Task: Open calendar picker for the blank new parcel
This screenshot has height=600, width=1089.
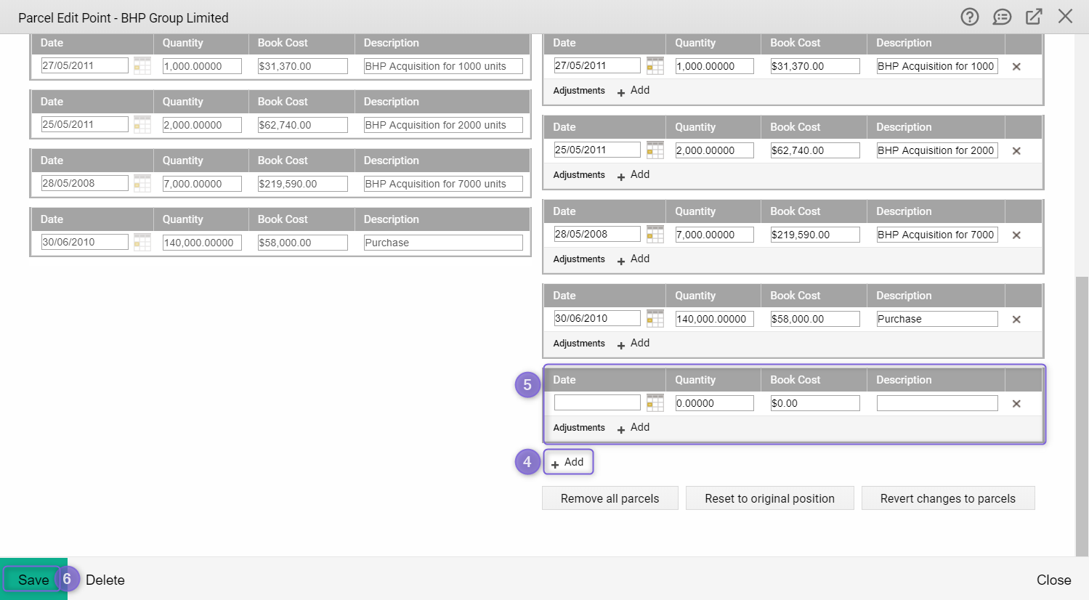Action: 655,403
